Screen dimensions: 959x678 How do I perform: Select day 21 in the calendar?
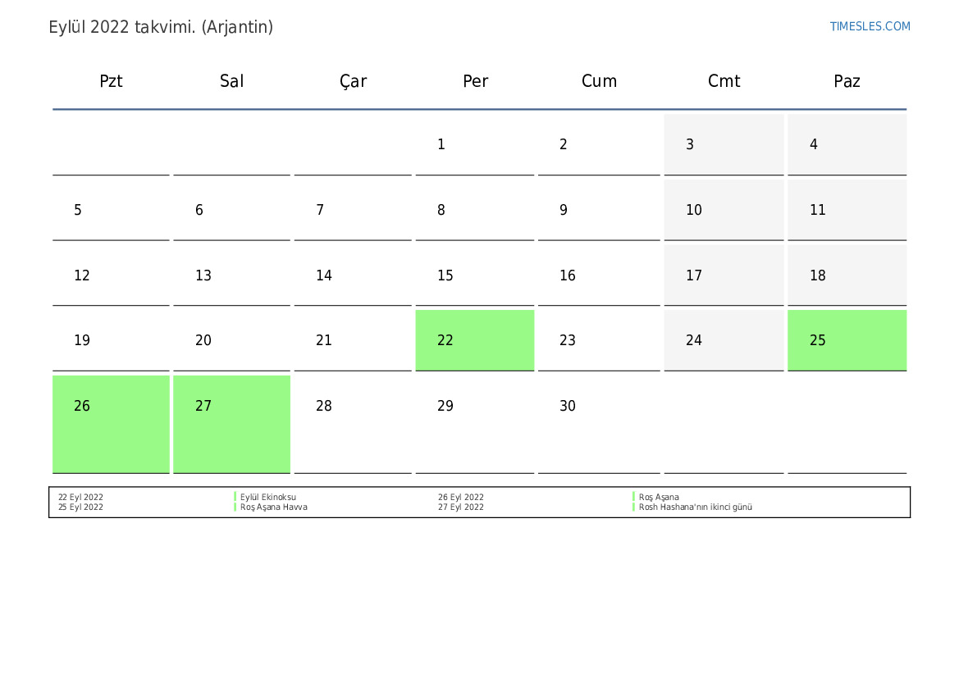353,340
